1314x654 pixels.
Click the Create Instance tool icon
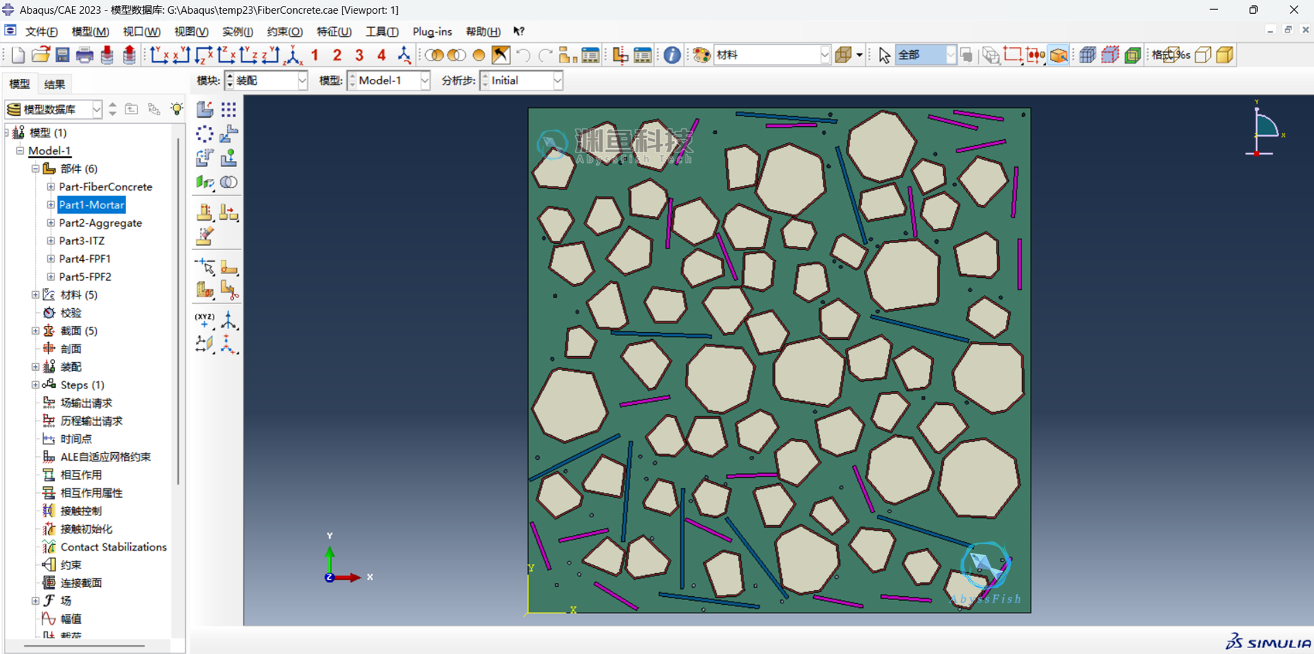[x=205, y=109]
